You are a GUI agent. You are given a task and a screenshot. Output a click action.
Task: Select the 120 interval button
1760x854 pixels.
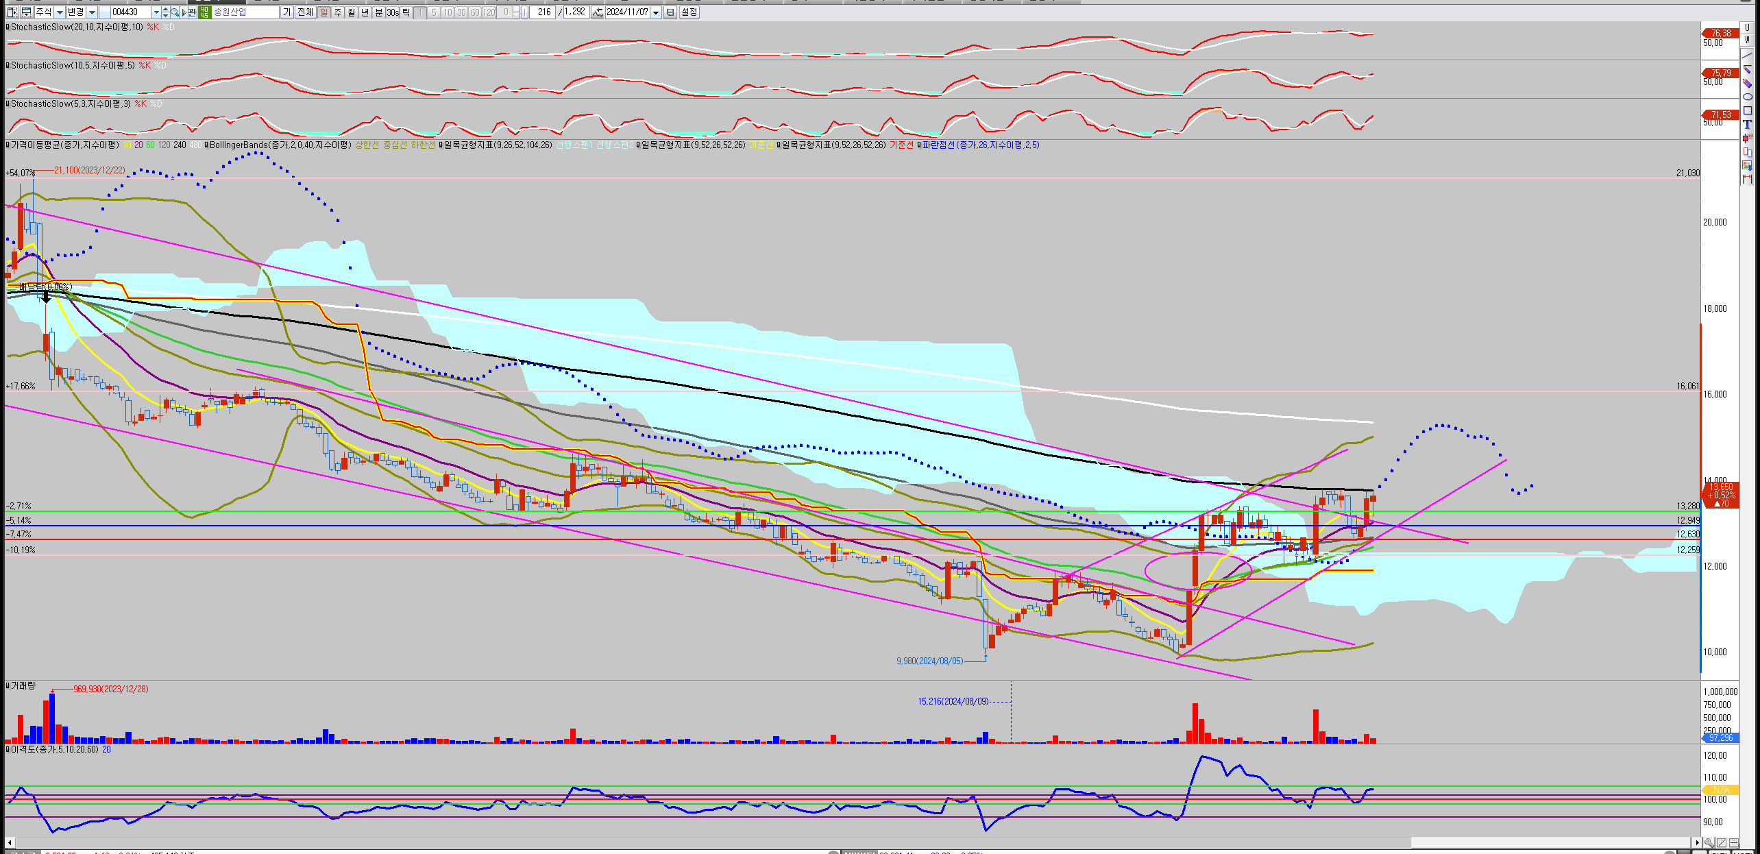(x=489, y=12)
